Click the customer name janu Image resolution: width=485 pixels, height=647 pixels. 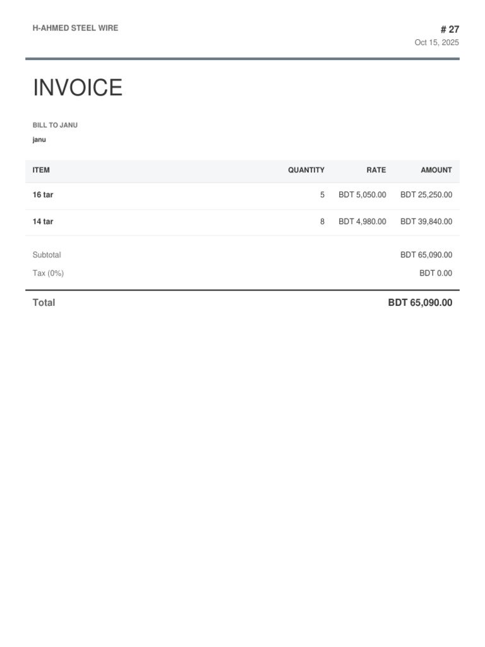coord(39,140)
